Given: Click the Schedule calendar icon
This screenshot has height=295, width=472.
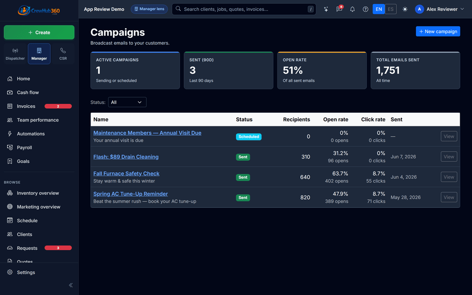Looking at the screenshot, I should 10,220.
